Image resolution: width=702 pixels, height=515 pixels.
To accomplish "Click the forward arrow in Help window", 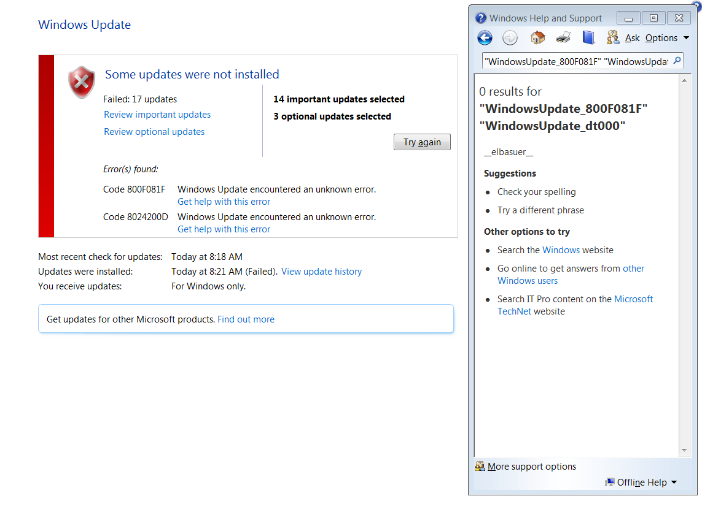I will tap(510, 38).
